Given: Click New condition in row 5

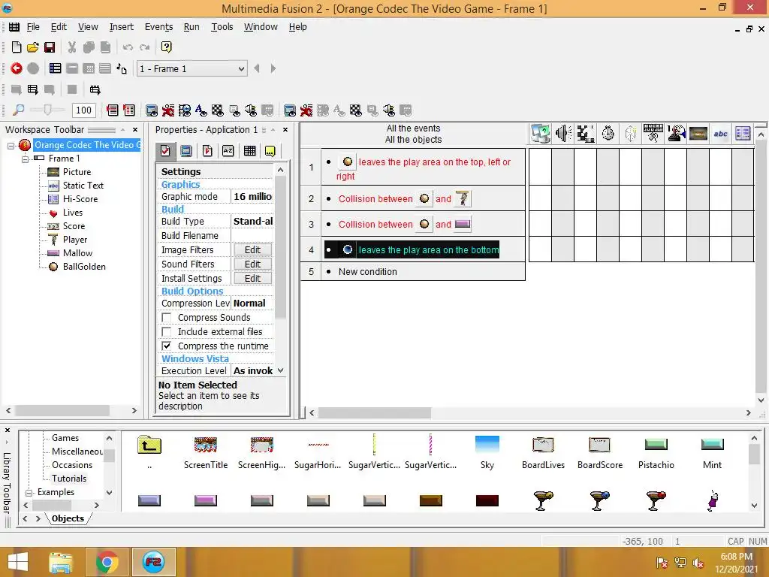Looking at the screenshot, I should click(x=368, y=272).
